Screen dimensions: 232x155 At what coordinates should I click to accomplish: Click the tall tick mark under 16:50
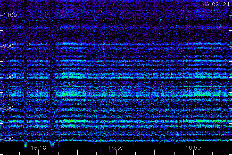coord(193,152)
